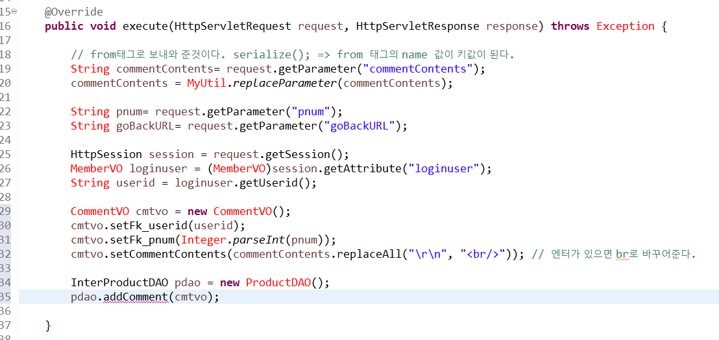Click the "\r\n" string literal
719x340 pixels.
(428, 255)
